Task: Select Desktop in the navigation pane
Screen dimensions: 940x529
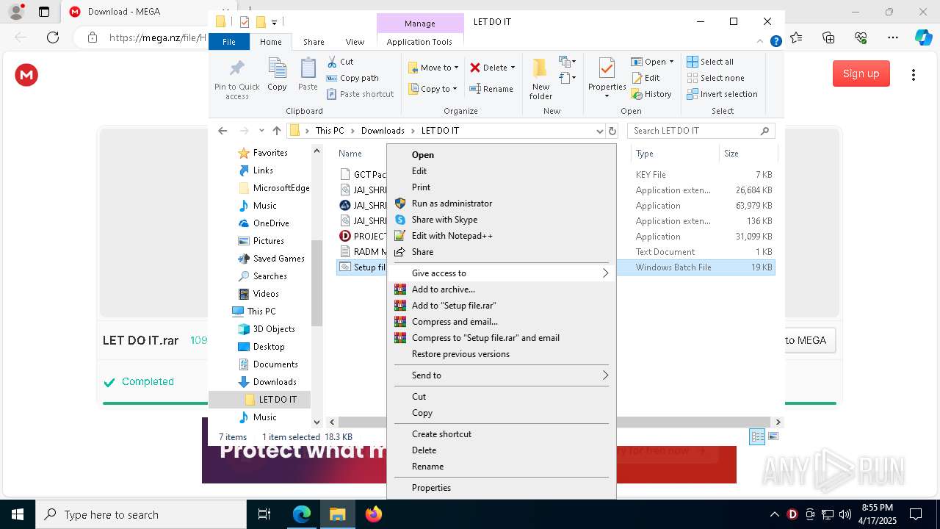Action: [261, 347]
